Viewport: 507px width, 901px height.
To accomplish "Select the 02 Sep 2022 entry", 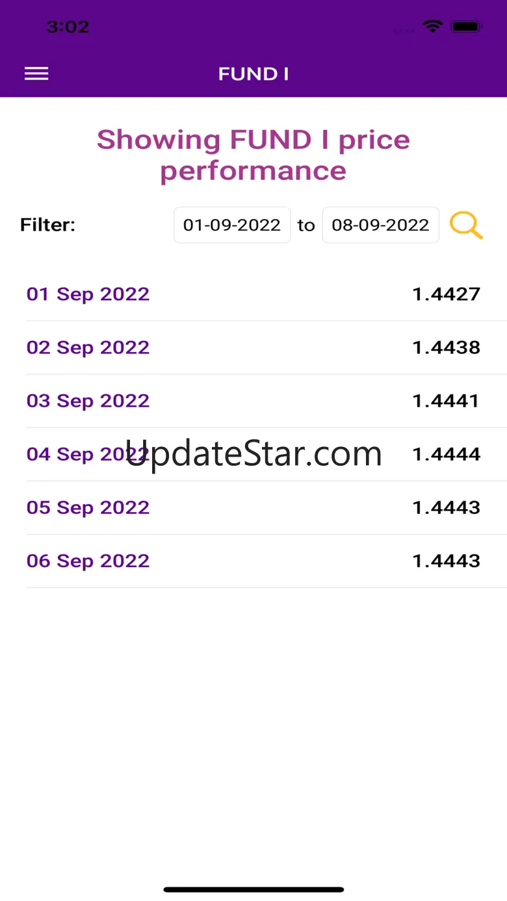I will (x=88, y=348).
